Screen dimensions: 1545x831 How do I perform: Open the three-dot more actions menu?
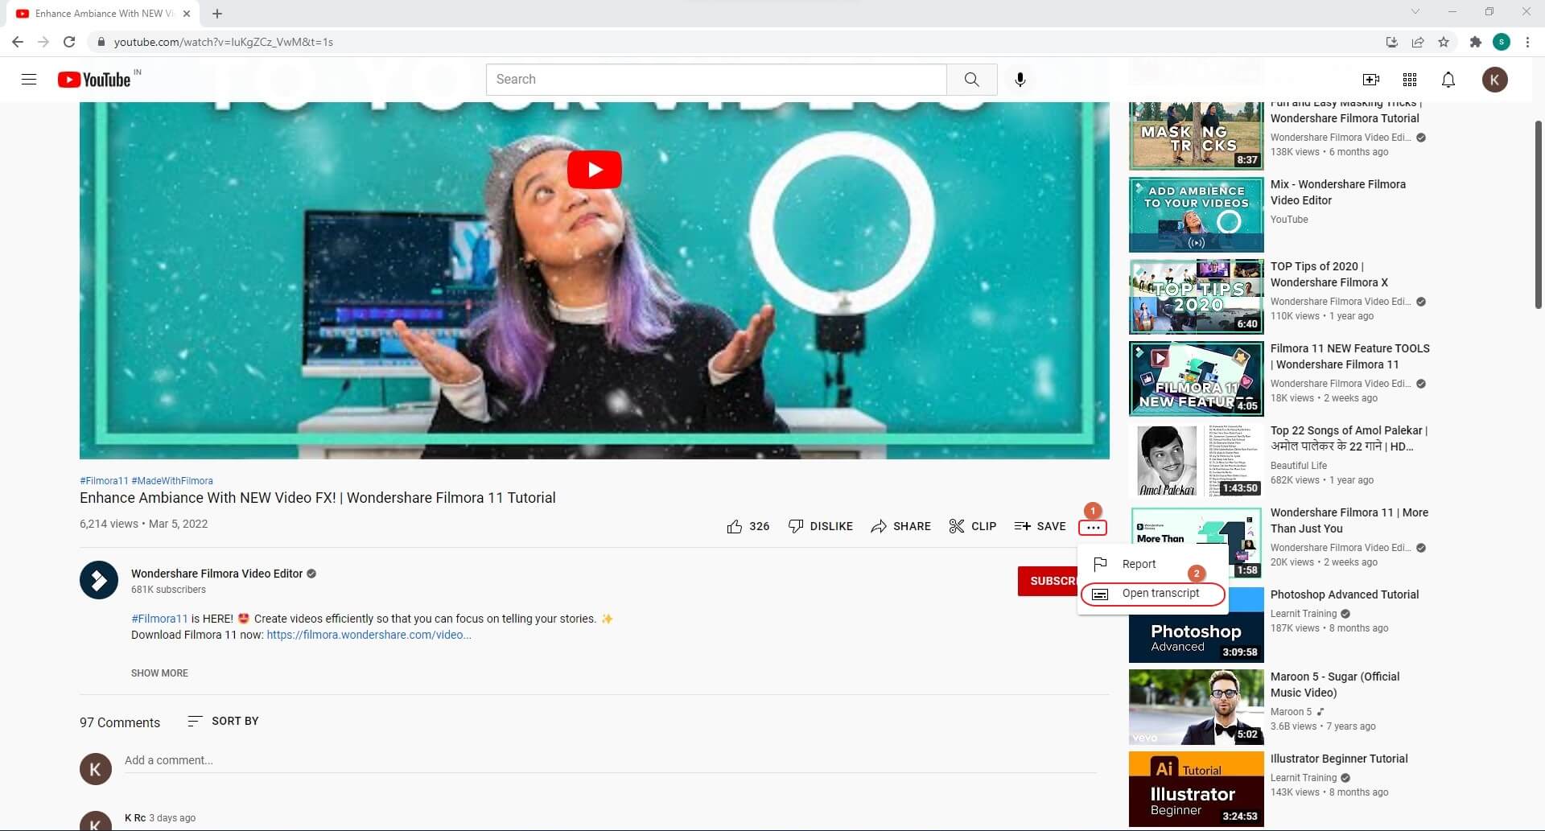point(1092,528)
